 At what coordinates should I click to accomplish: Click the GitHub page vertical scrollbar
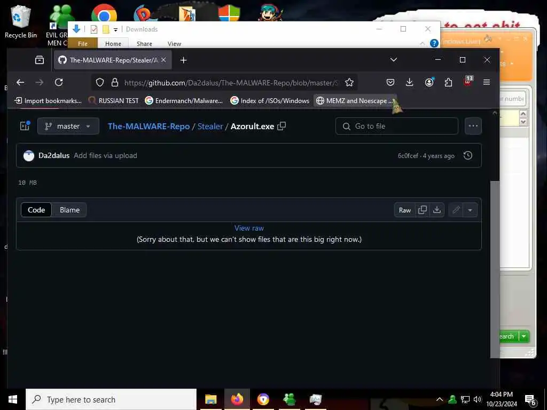tap(495, 269)
